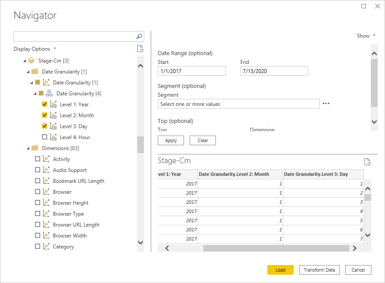This screenshot has height=283, width=385.
Task: Click the Transform Data button
Action: (x=319, y=270)
